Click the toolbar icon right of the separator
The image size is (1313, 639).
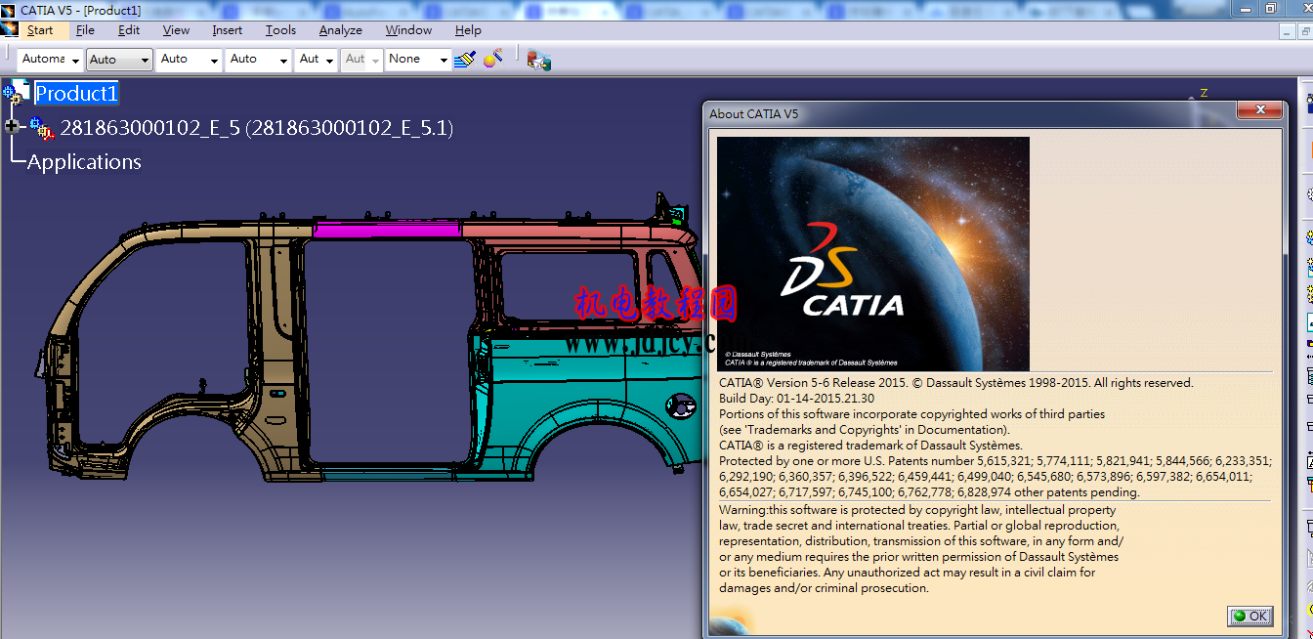coord(538,60)
